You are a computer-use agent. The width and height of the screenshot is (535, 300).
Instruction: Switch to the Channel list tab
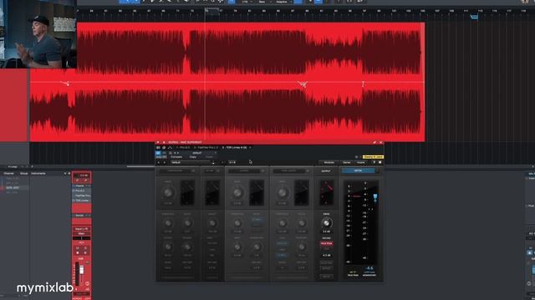(x=8, y=173)
